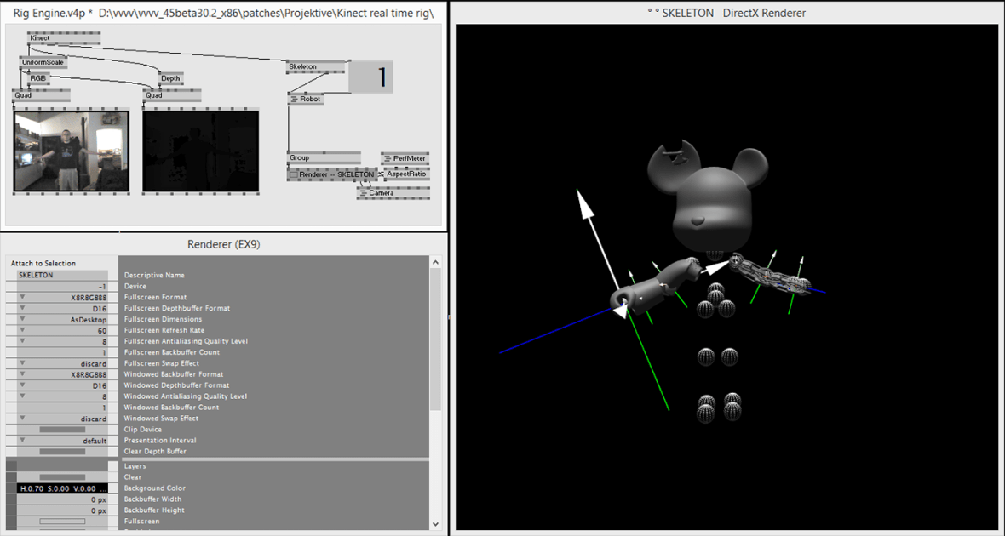1005x536 pixels.
Task: Click the Layers pin value field
Action: click(62, 466)
